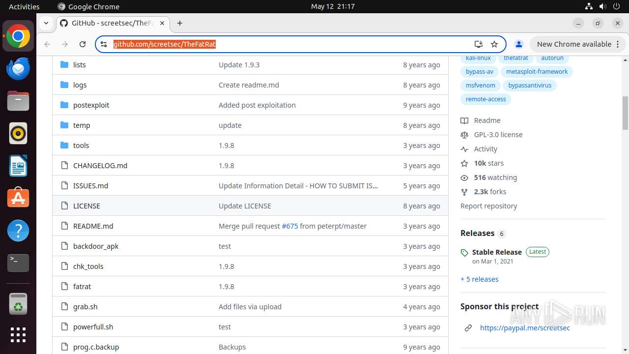This screenshot has width=629, height=354.
Task: Click the file icon beside powerfull.sh
Action: click(64, 326)
